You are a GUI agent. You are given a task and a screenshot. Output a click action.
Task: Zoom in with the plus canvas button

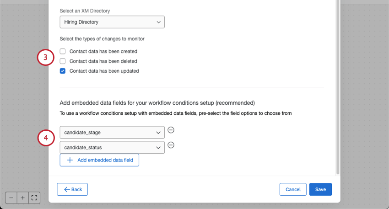[22, 198]
